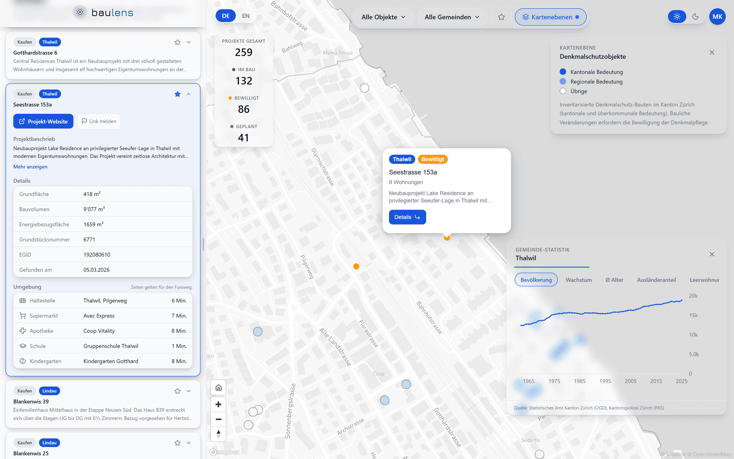
Task: Click the map home reset icon
Action: coord(219,388)
